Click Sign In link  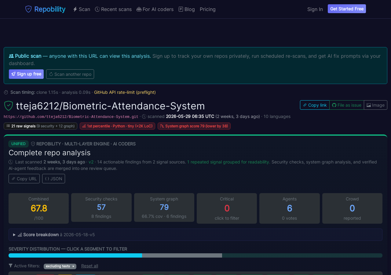[315, 9]
